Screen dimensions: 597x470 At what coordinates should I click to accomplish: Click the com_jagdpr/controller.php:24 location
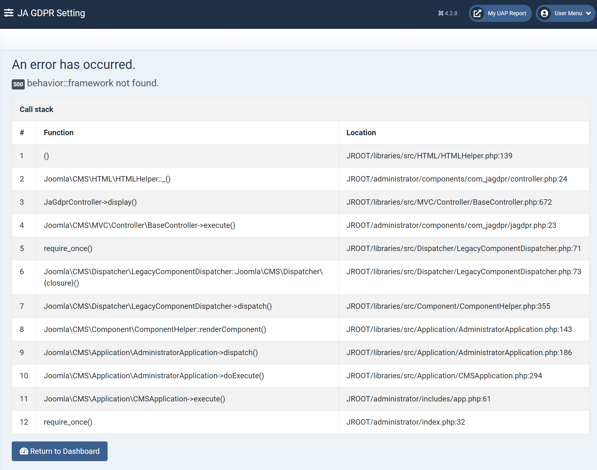pos(456,179)
